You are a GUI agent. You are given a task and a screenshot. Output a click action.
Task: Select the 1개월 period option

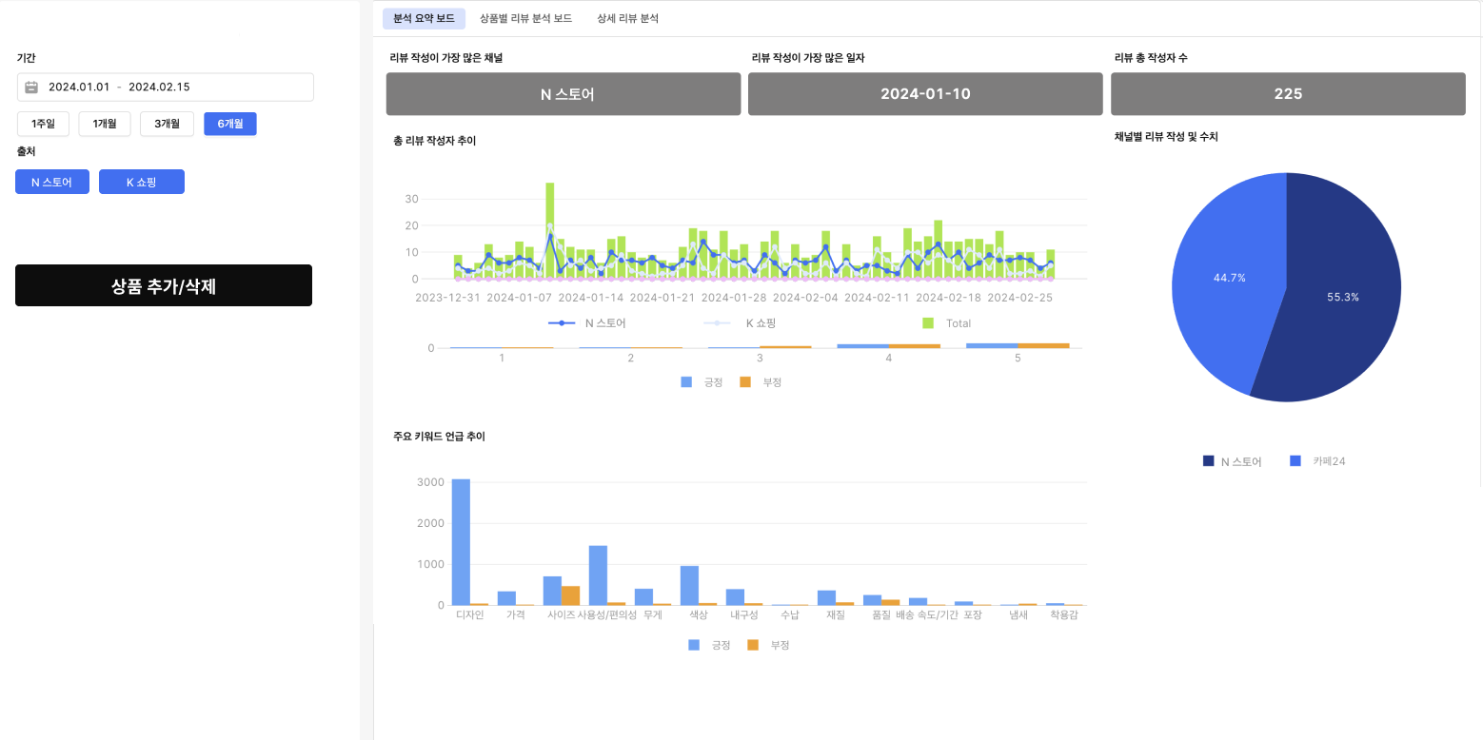coord(105,124)
